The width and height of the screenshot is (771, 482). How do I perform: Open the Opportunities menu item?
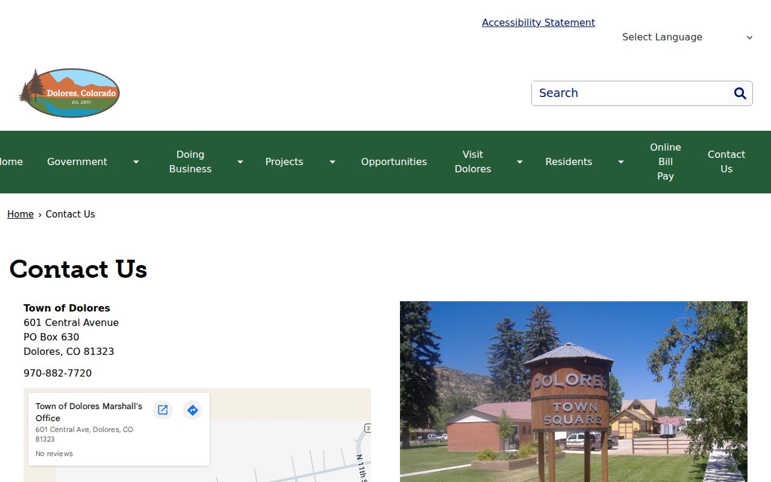click(394, 162)
